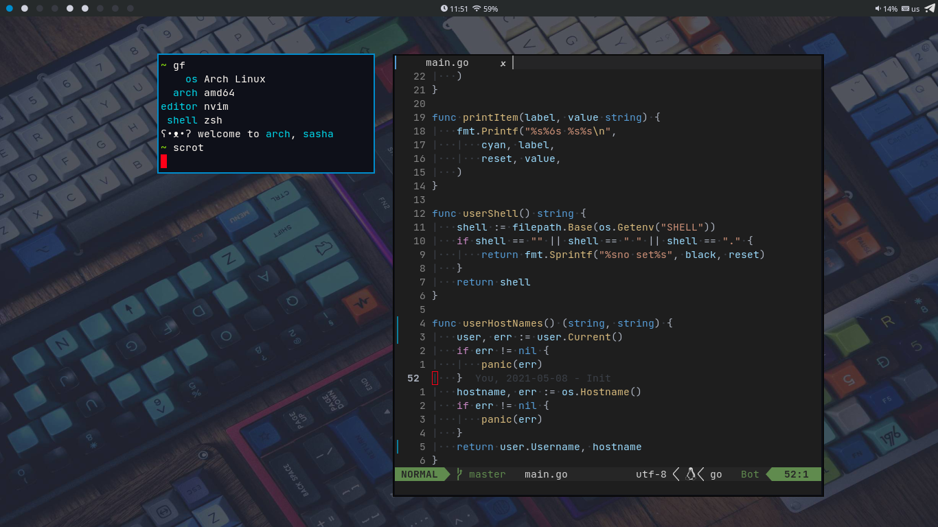Click the git branch icon beside master
This screenshot has width=938, height=527.
pos(459,474)
